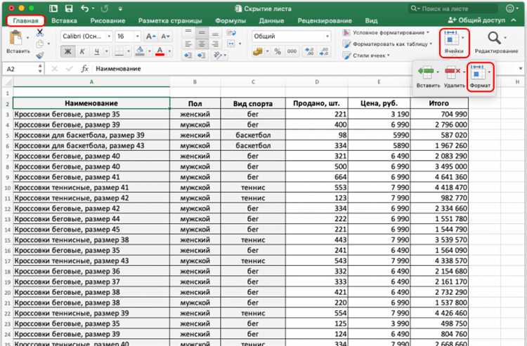
Task: Click the Insert cells icon in popup
Action: pyautogui.click(x=426, y=72)
